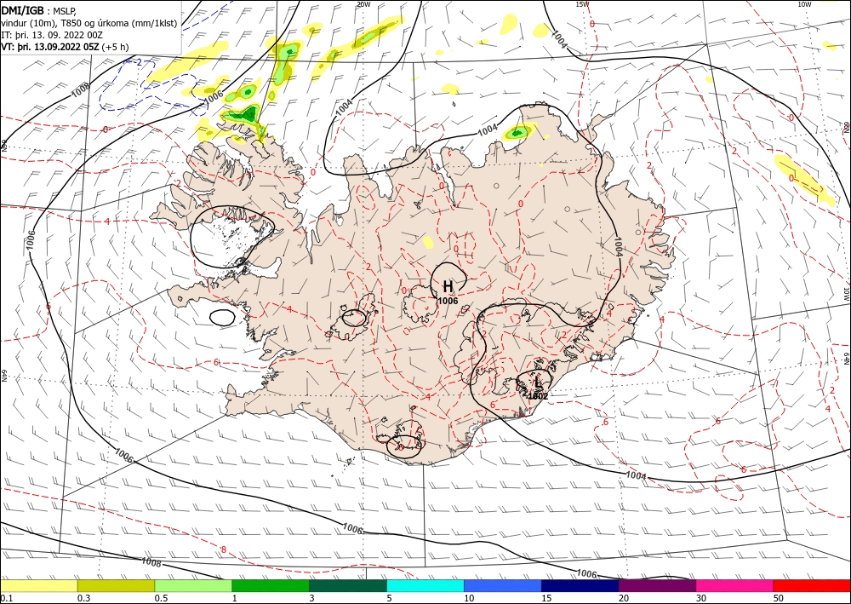Click the '20W' longitude label
This screenshot has height=604, width=851.
pyautogui.click(x=363, y=4)
